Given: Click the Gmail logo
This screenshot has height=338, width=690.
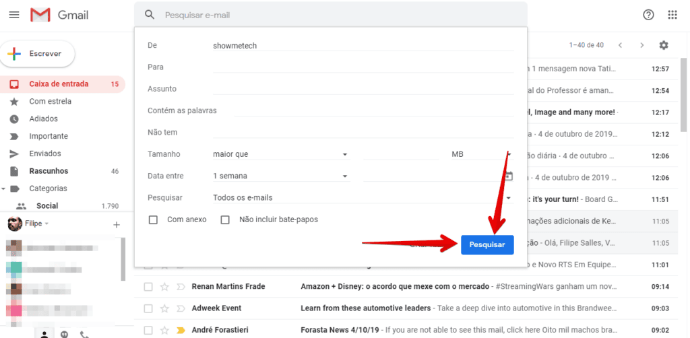Looking at the screenshot, I should click(59, 15).
